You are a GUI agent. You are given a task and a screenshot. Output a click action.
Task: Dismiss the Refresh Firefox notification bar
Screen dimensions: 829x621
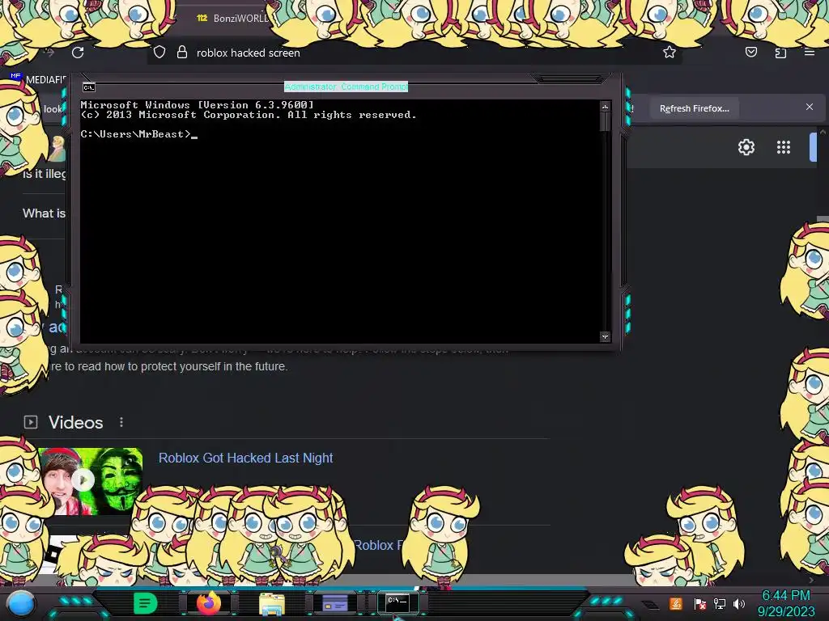[809, 108]
